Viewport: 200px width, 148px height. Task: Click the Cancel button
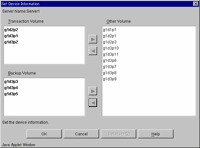tap(81, 134)
